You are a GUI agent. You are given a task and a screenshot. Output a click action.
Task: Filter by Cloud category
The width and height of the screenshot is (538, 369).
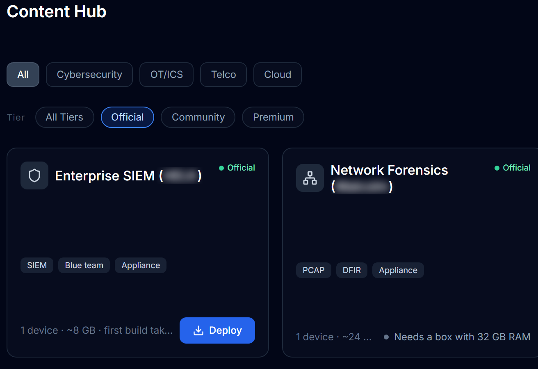coord(278,75)
